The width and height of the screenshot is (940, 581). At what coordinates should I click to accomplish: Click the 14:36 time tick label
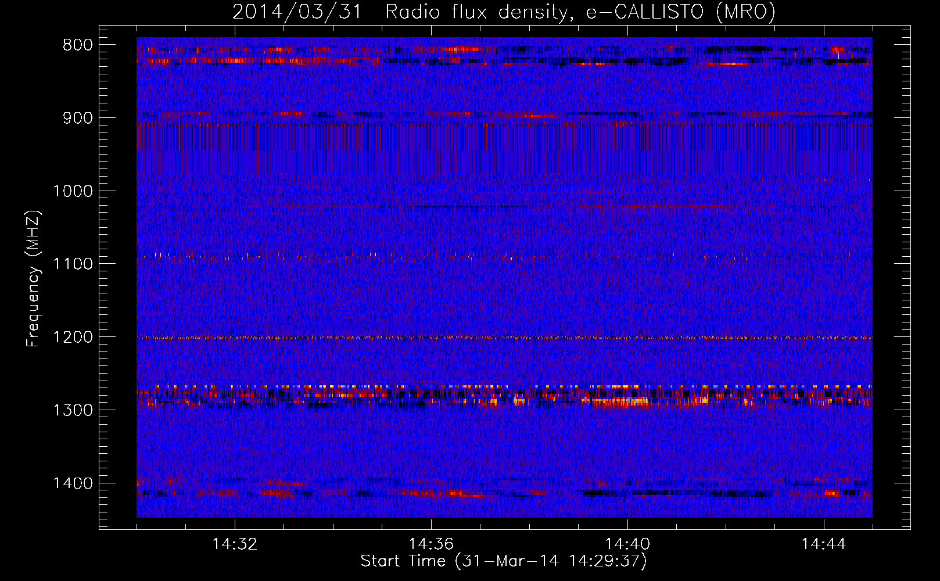[x=431, y=544]
